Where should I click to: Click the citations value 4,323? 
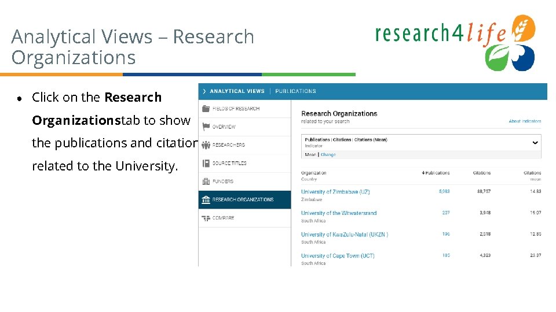pyautogui.click(x=485, y=255)
